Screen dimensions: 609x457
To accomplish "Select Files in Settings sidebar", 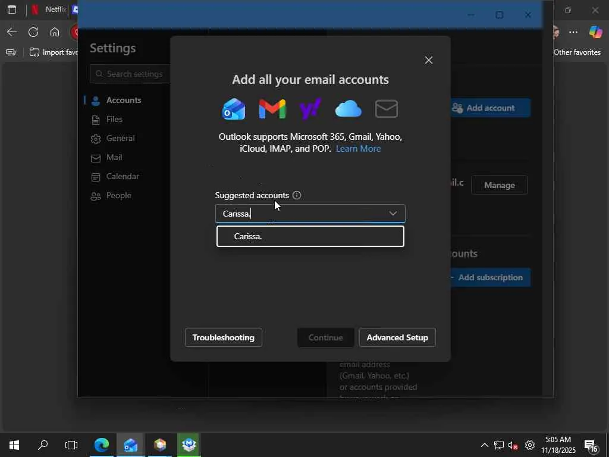I will 114,119.
